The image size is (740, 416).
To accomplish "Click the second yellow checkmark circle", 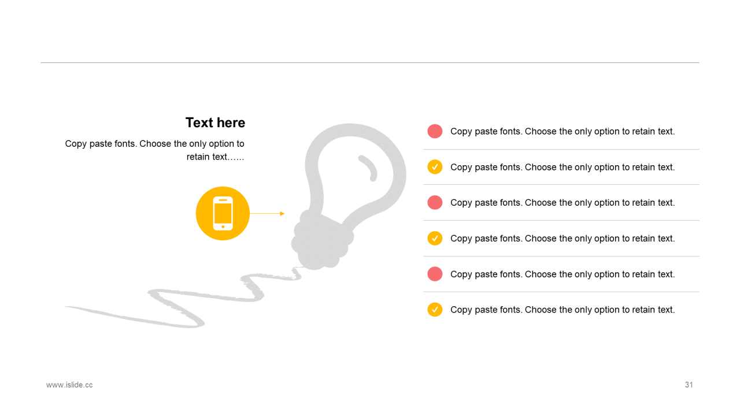I will 435,238.
